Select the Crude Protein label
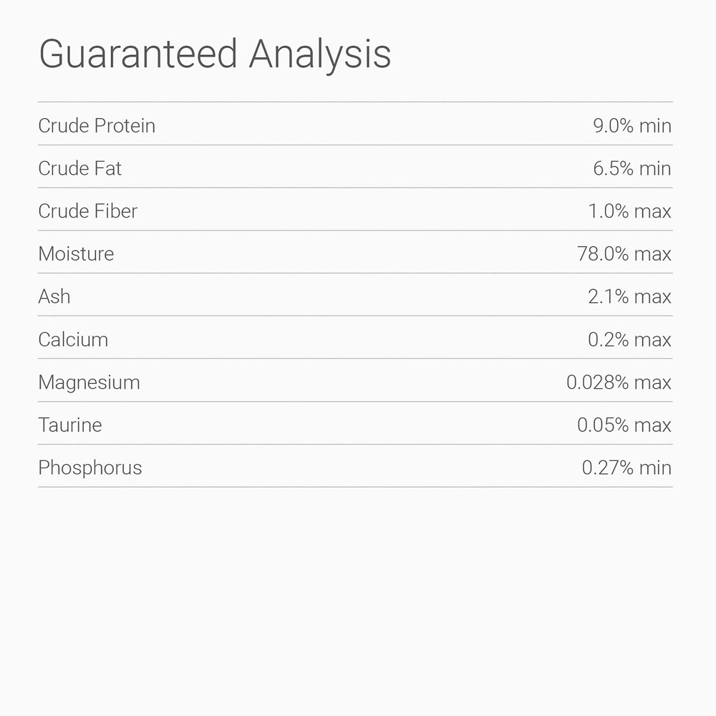716x716 pixels. point(97,126)
